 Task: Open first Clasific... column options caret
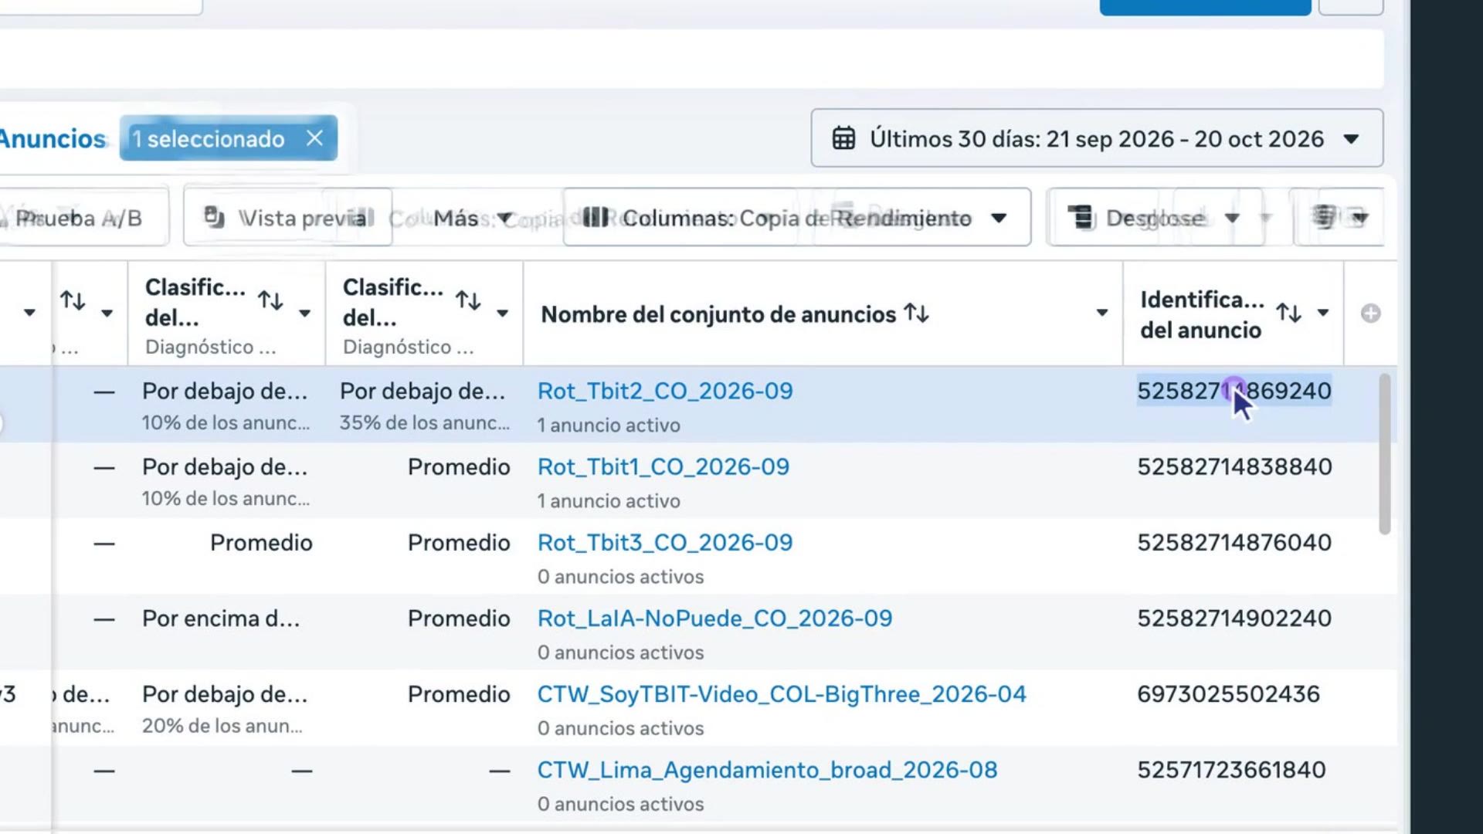coord(305,313)
